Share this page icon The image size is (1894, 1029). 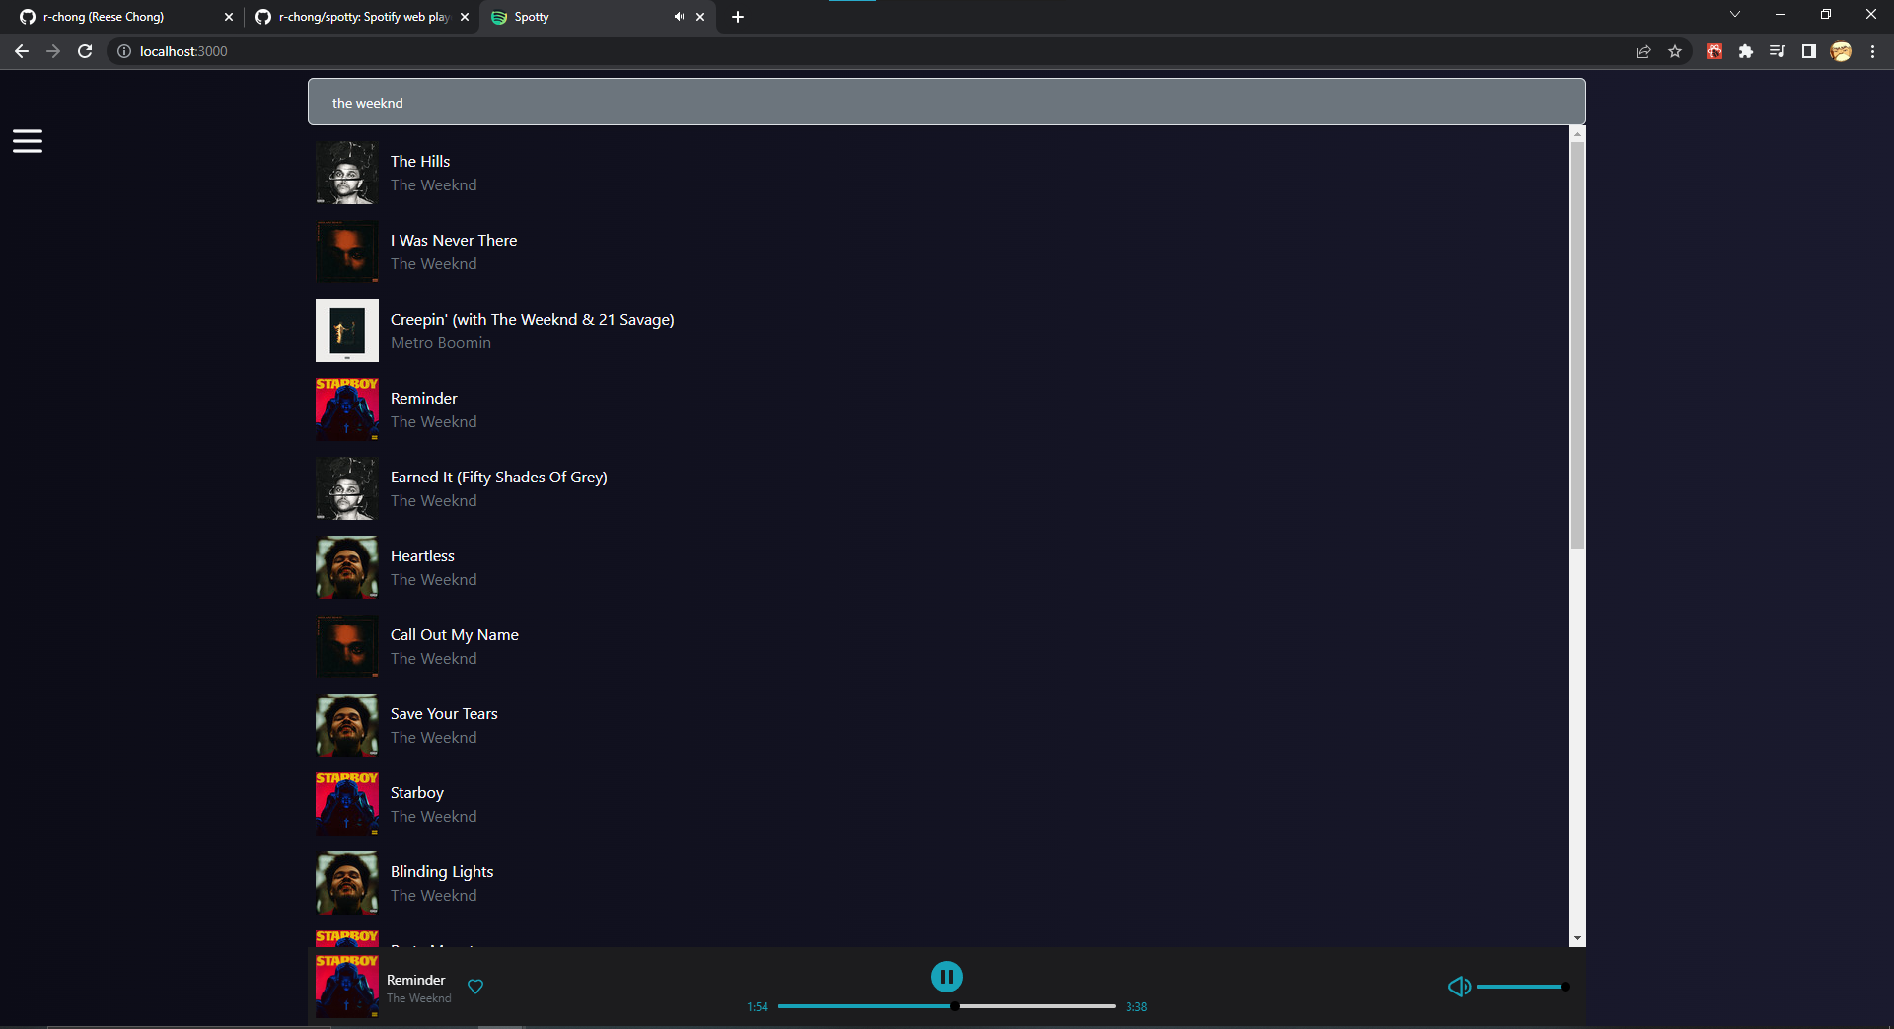coord(1643,51)
